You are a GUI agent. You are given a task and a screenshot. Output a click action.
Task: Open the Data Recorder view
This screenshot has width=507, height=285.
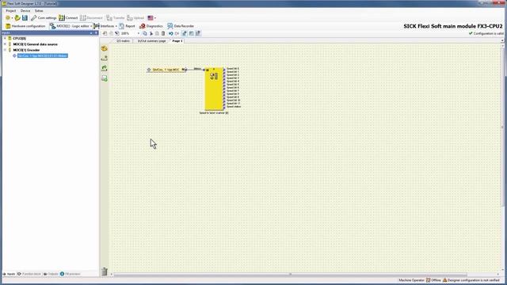pos(181,26)
